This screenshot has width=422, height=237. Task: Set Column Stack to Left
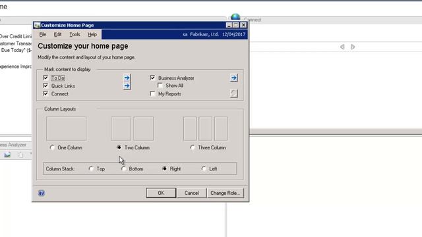click(204, 169)
